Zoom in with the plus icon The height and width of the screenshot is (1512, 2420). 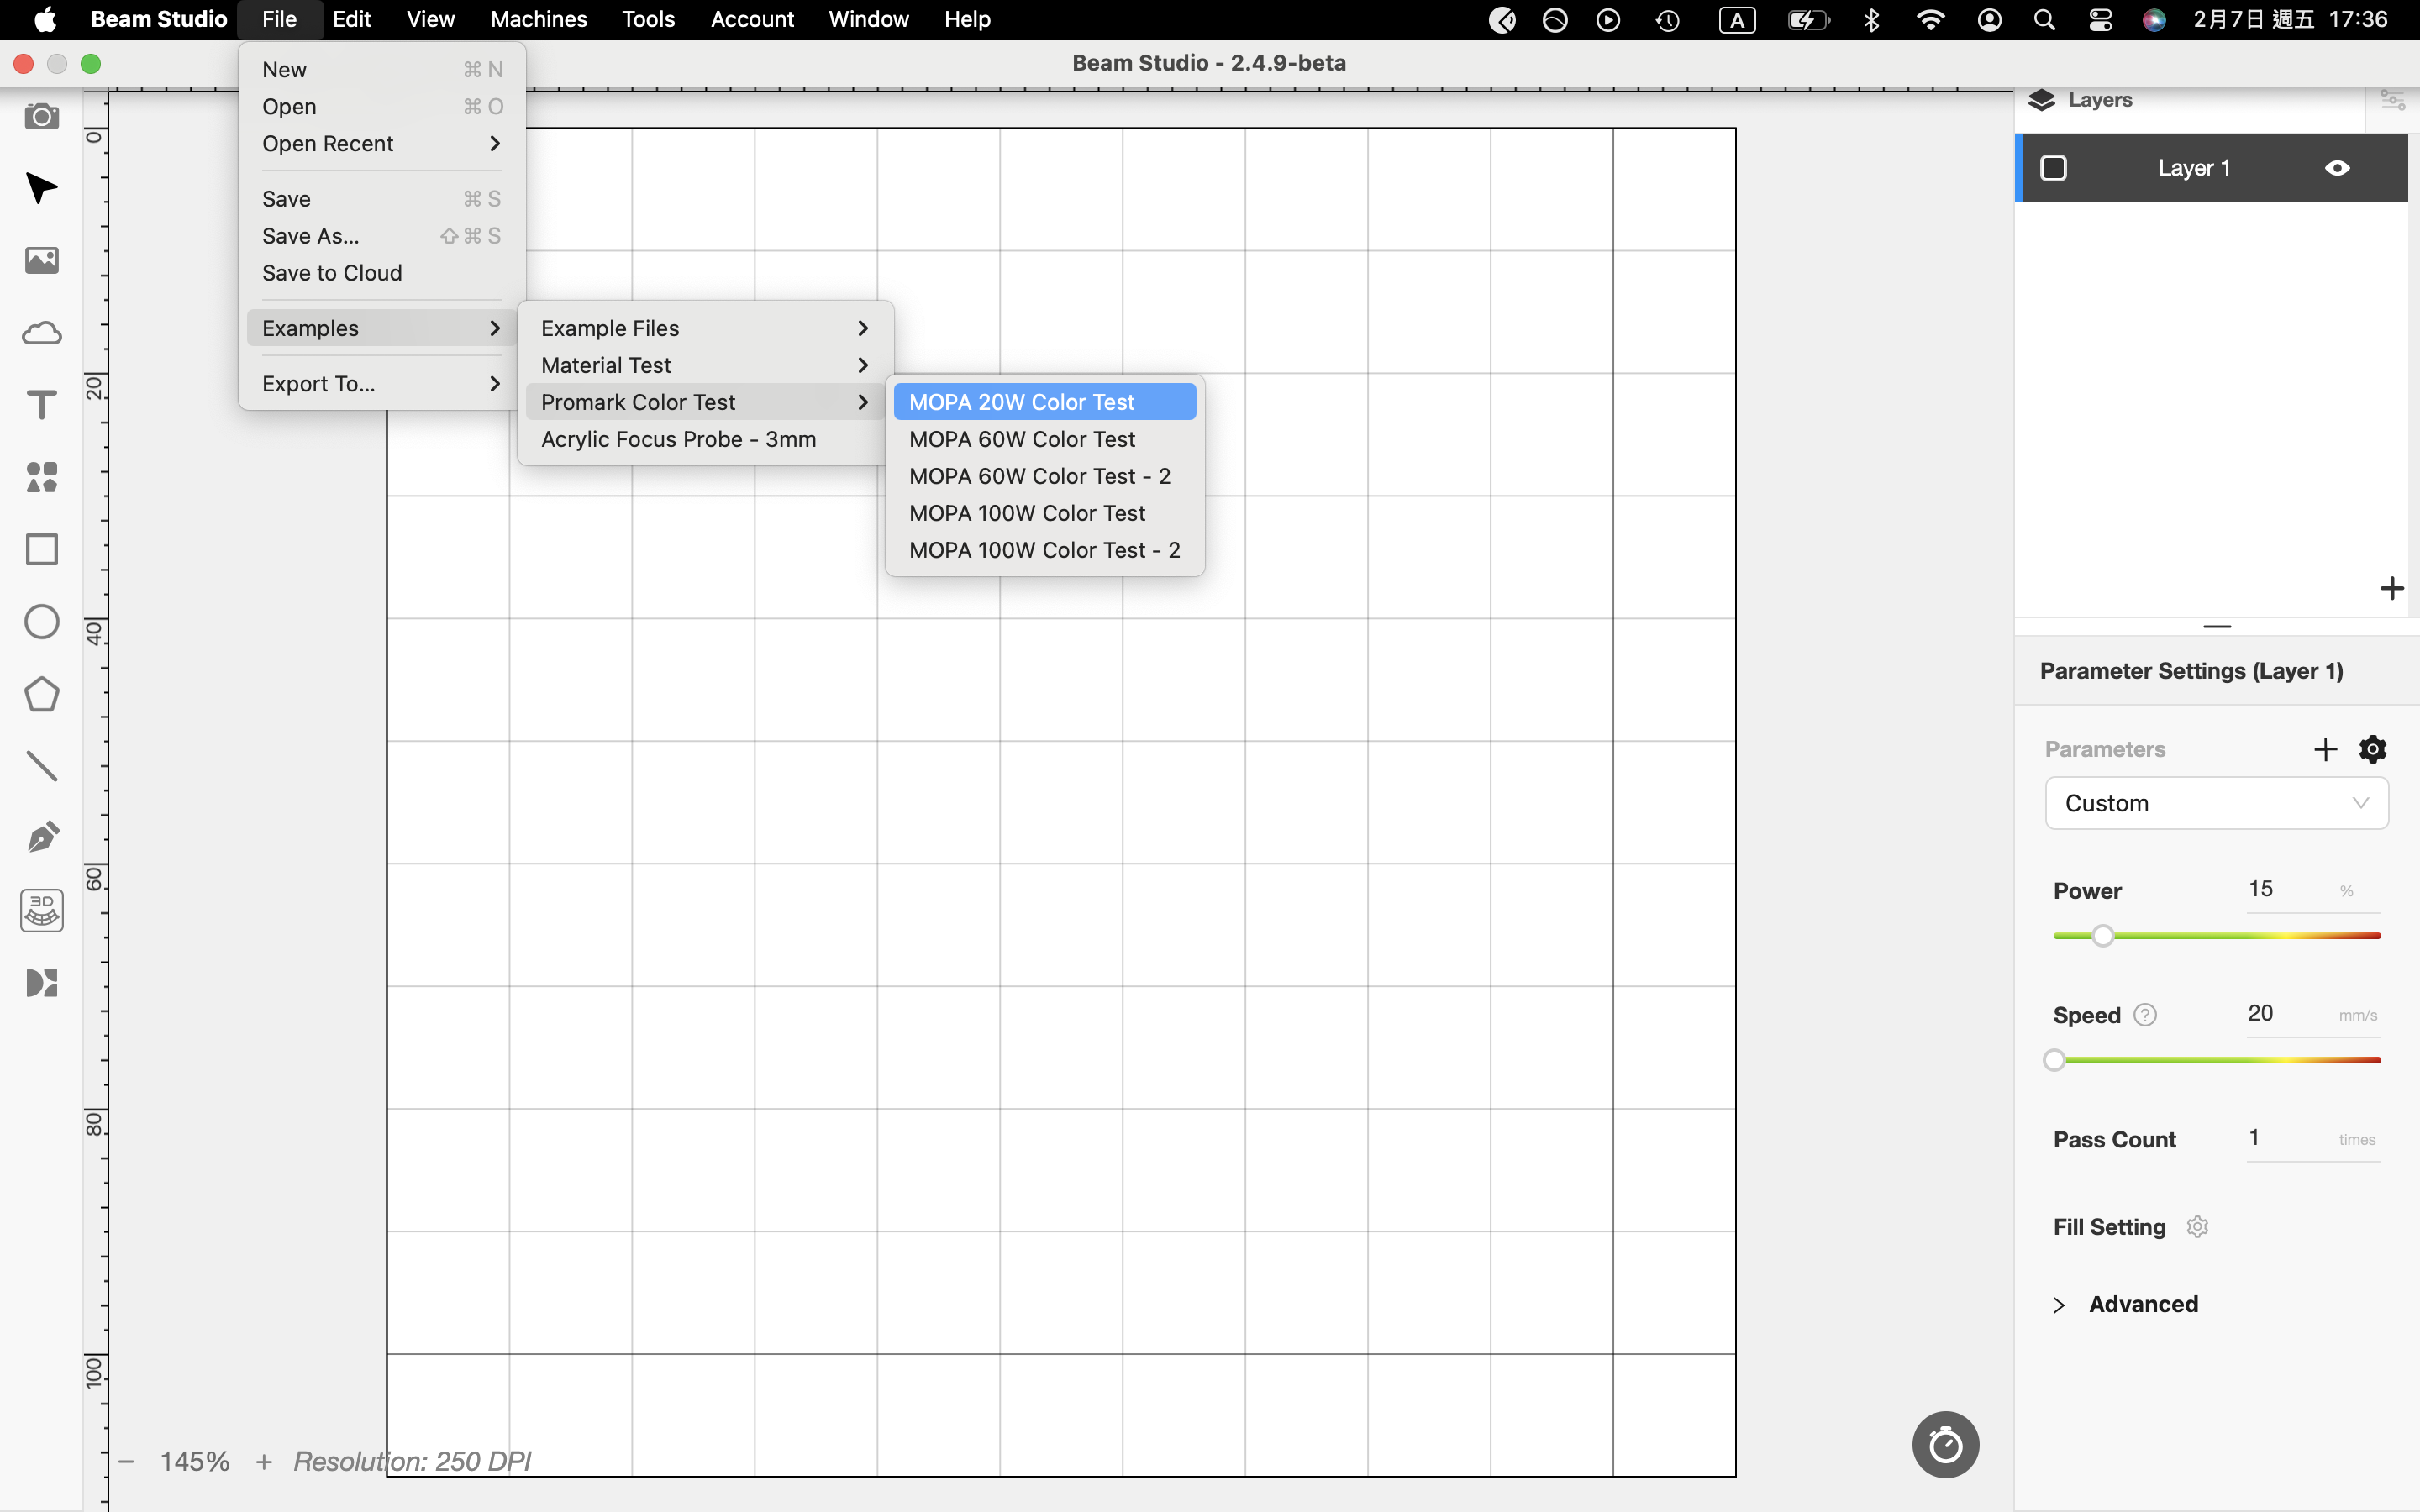tap(264, 1462)
